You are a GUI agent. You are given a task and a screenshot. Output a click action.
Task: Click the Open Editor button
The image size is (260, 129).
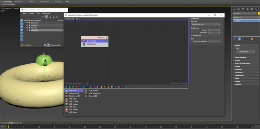click(244, 52)
